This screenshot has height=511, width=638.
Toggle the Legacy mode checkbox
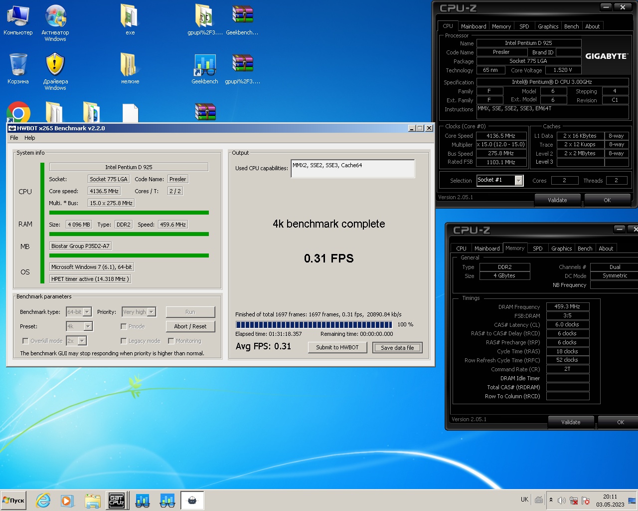(x=124, y=341)
